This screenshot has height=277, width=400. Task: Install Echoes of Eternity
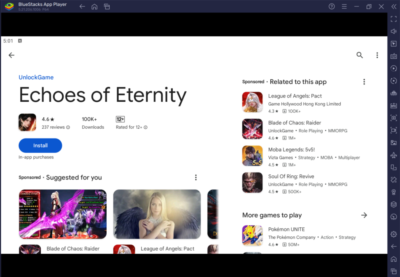coord(40,146)
